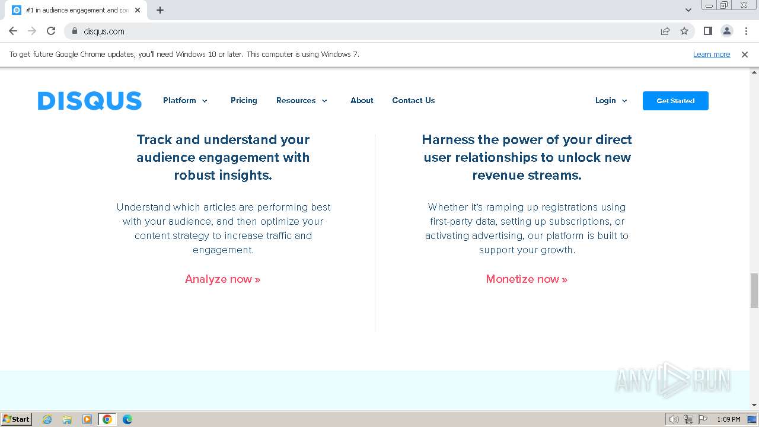
Task: Click the Get Started button
Action: coord(675,101)
